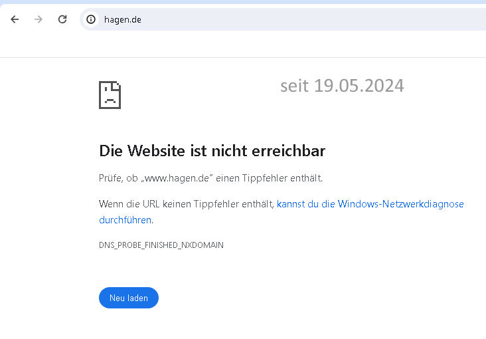Viewport: 486px width, 339px height.
Task: Click the sad page error icon
Action: tap(110, 95)
